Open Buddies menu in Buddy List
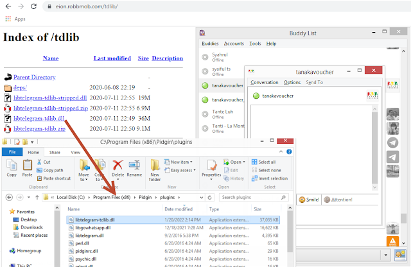 (210, 44)
